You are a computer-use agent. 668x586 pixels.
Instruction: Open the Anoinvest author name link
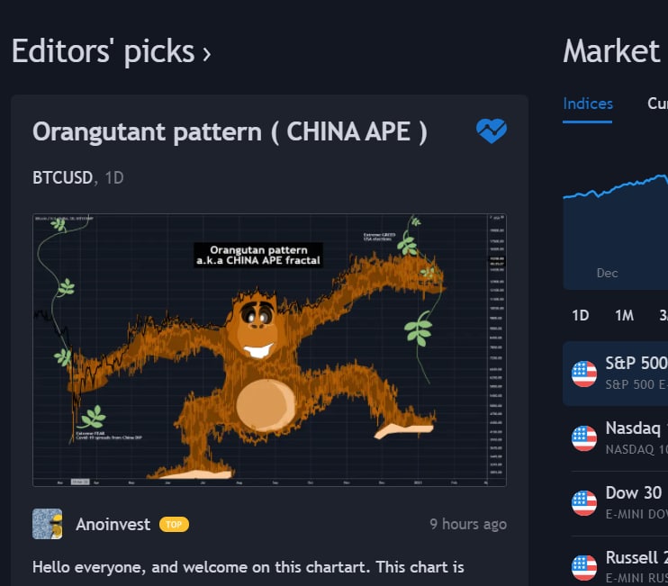(x=113, y=524)
